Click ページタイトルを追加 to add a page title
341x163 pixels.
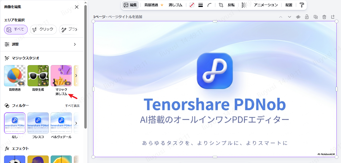pyautogui.click(x=125, y=16)
